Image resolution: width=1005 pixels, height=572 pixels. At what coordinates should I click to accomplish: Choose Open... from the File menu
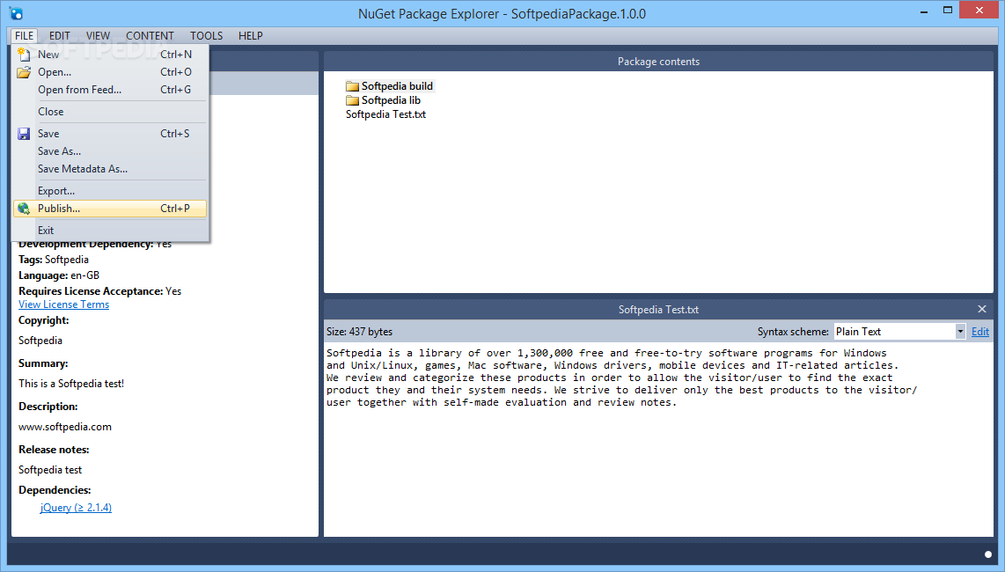(110, 72)
